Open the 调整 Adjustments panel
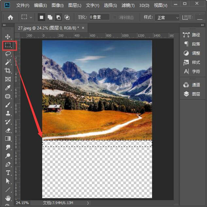The height and width of the screenshot is (207, 207). [x=192, y=53]
